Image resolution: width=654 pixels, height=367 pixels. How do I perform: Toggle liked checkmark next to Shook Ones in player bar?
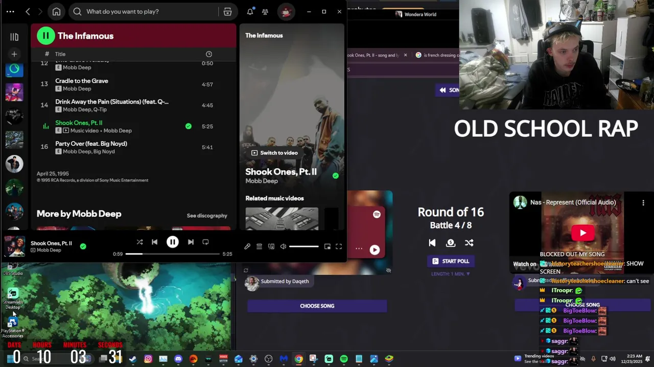click(x=83, y=246)
